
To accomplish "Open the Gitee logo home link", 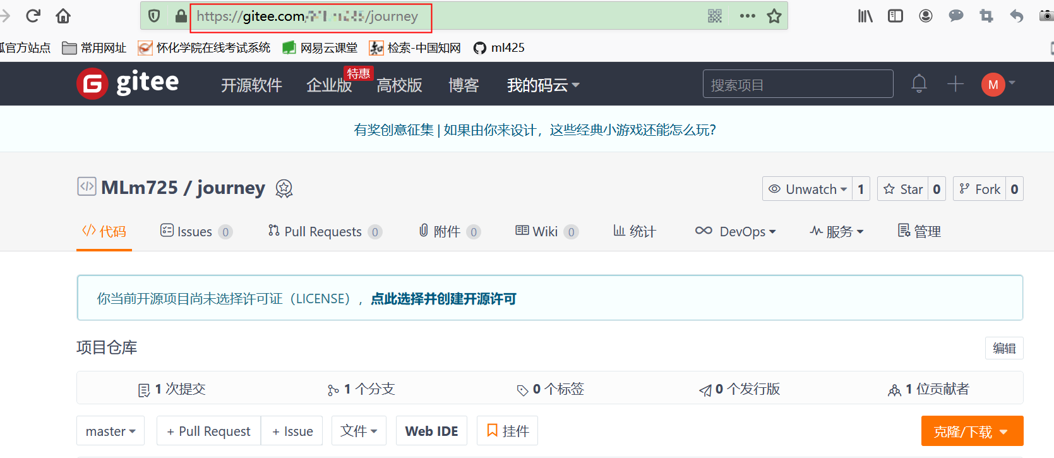I will pyautogui.click(x=128, y=83).
